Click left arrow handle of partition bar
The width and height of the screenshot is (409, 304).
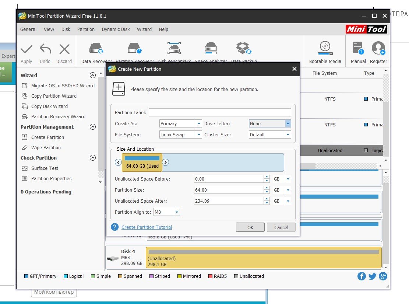(118, 163)
